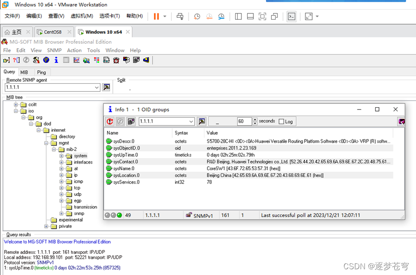Screen dimensions: 416x275
Task: Click the yellow-blue flag rightmost toolbar icon
Action: pos(146,60)
